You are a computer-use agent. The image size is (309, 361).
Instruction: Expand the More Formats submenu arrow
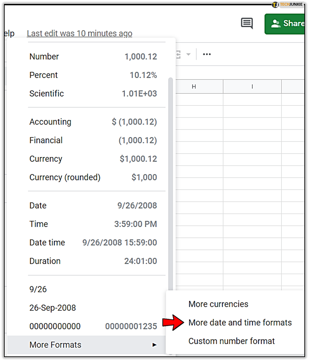(x=155, y=345)
